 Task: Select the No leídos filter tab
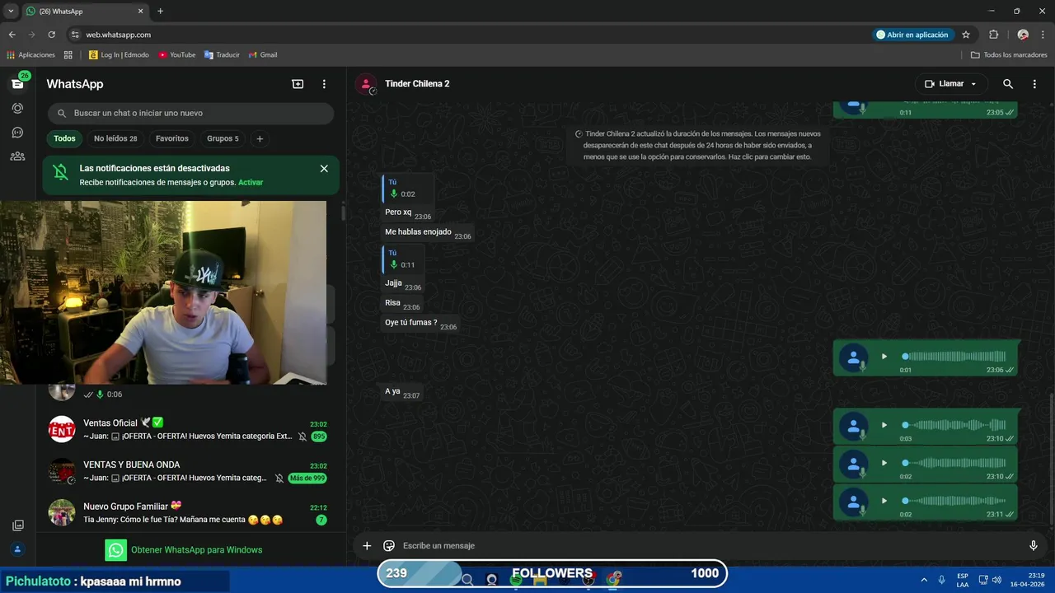115,138
